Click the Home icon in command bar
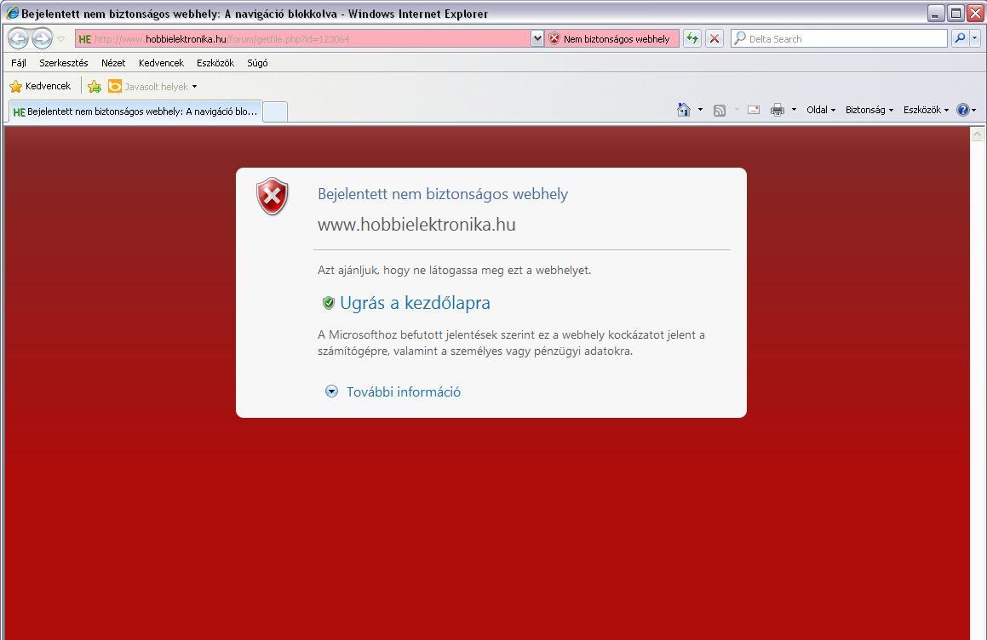This screenshot has width=987, height=640. point(684,110)
